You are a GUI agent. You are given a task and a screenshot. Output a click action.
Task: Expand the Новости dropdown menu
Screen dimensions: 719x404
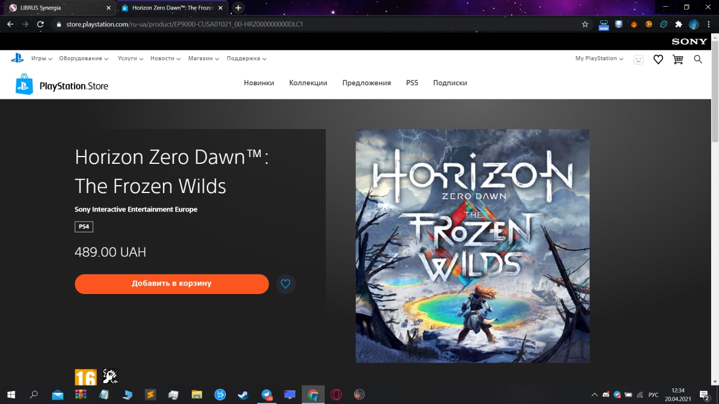(x=165, y=58)
